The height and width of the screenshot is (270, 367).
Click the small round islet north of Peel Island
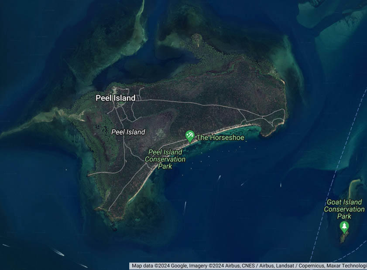pyautogui.click(x=196, y=38)
